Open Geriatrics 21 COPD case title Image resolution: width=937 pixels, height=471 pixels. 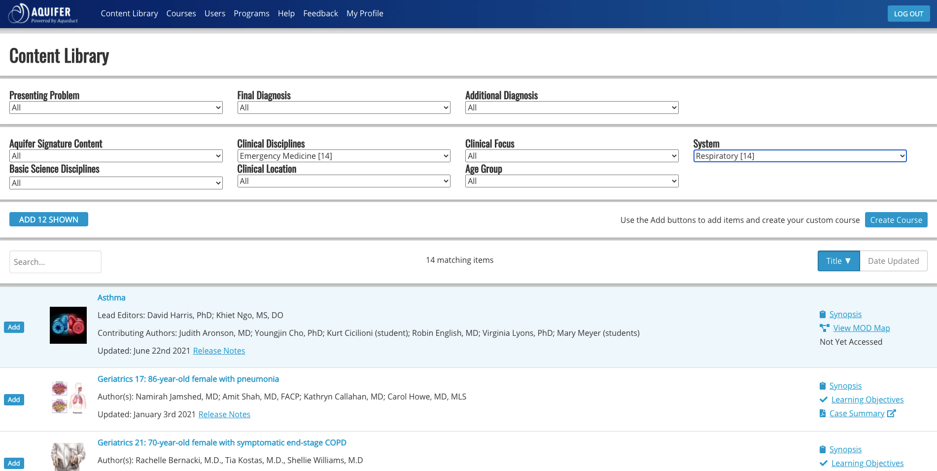(222, 442)
